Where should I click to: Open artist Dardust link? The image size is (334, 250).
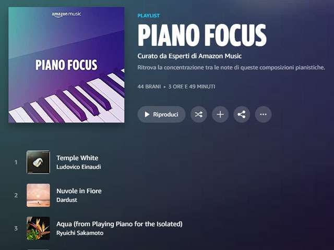click(x=67, y=200)
